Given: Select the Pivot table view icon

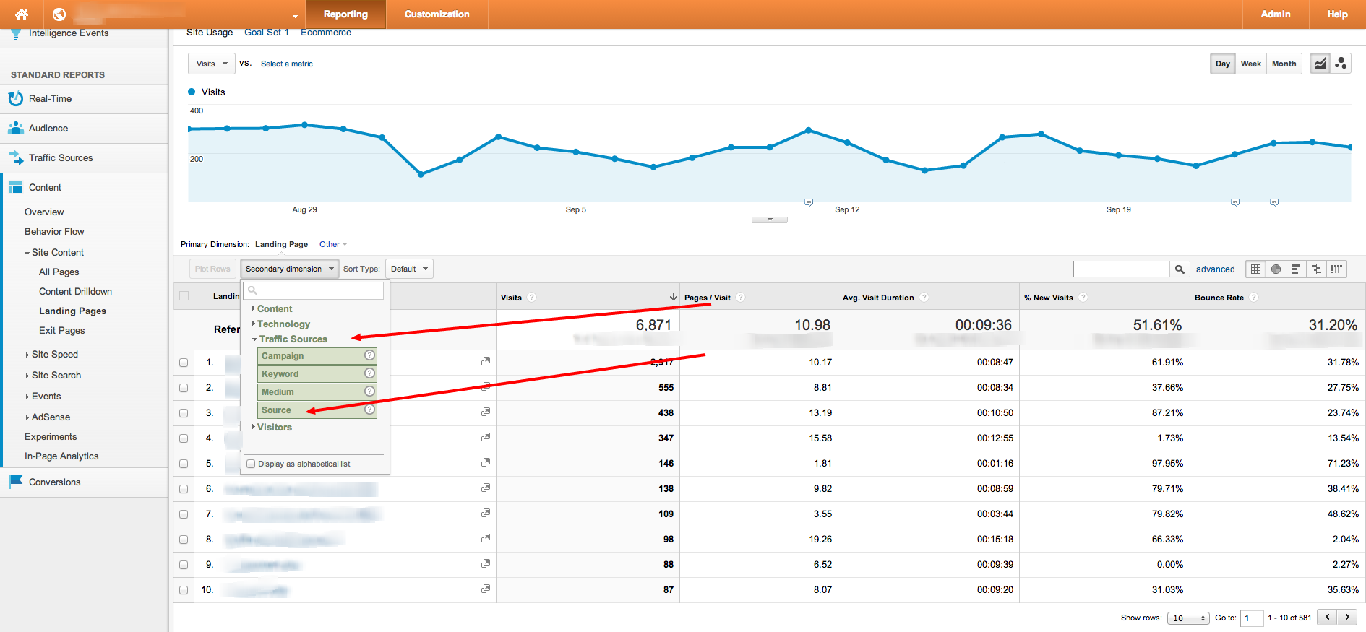Looking at the screenshot, I should coord(1337,269).
